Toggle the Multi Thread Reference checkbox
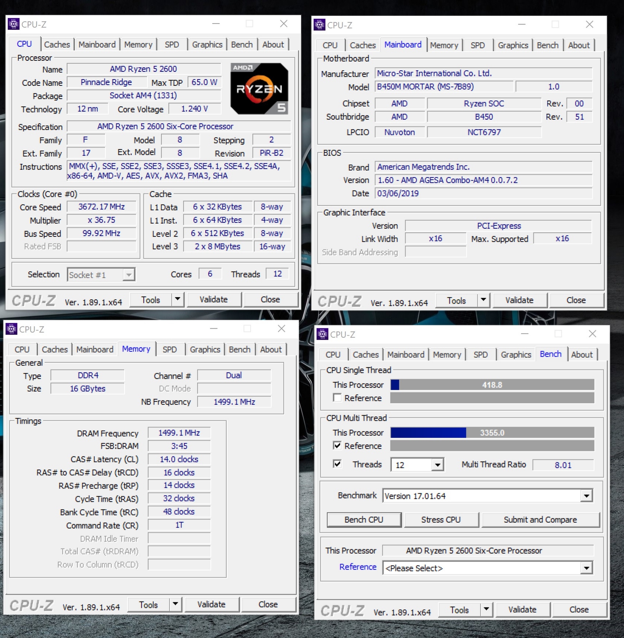 point(337,446)
